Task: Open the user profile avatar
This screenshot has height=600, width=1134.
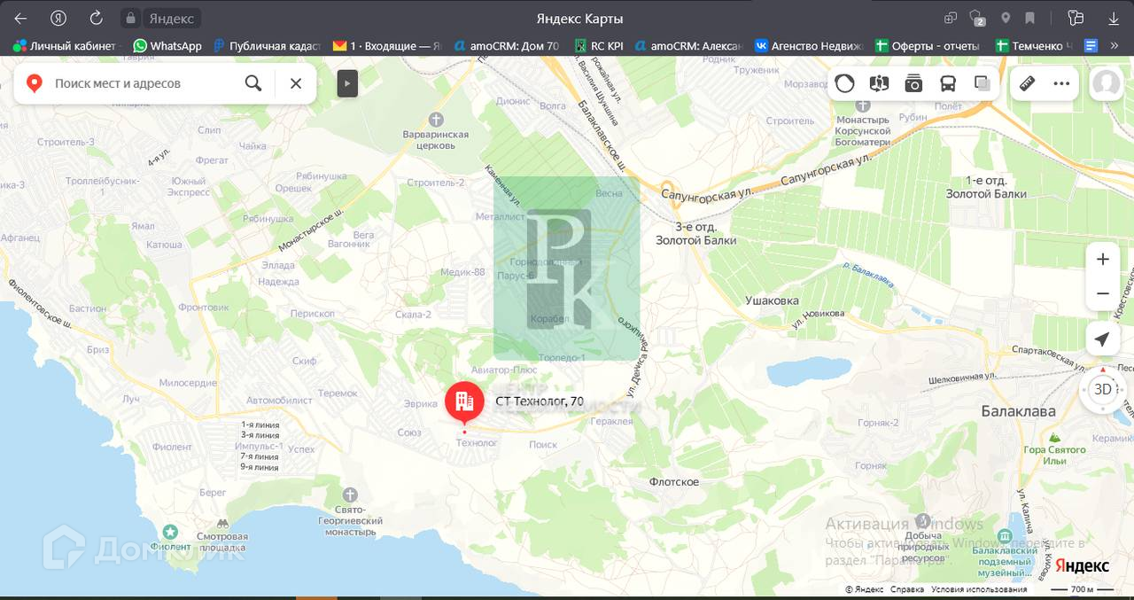Action: [1106, 83]
